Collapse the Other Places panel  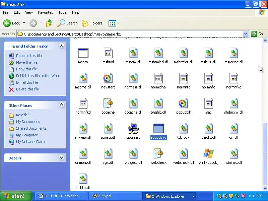62,105
